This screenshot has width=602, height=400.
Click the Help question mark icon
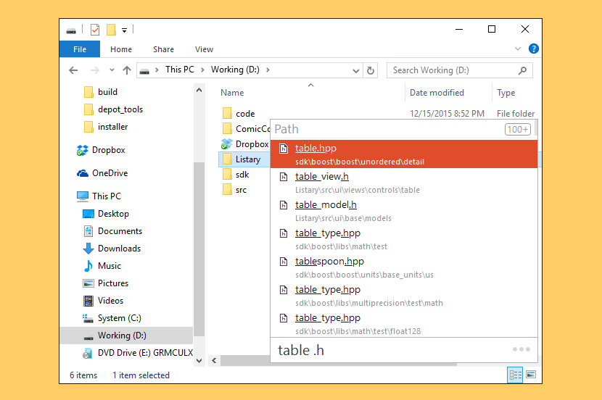tap(534, 49)
